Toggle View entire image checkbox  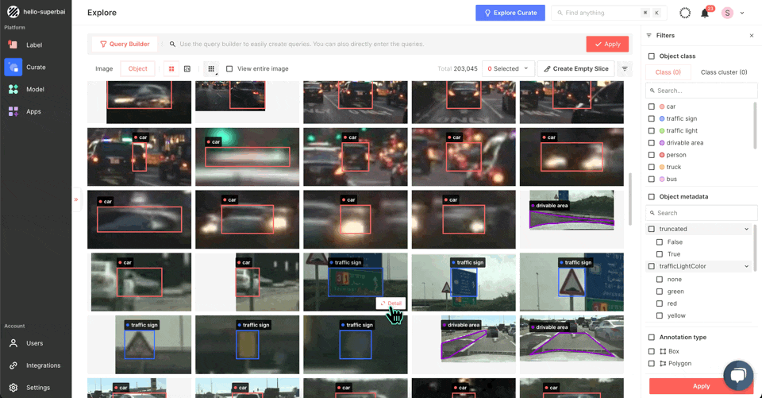coord(229,68)
